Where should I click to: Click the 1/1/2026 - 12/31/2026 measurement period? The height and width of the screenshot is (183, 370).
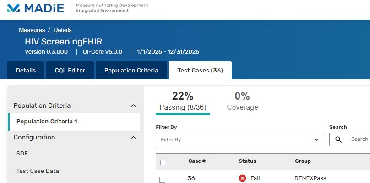coord(168,51)
